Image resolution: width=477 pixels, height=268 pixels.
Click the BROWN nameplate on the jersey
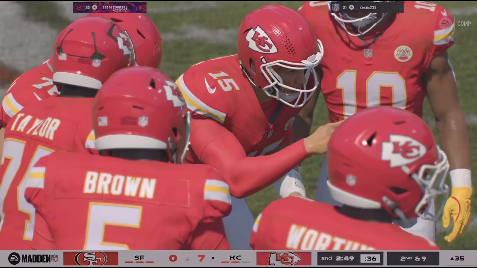pos(119,185)
